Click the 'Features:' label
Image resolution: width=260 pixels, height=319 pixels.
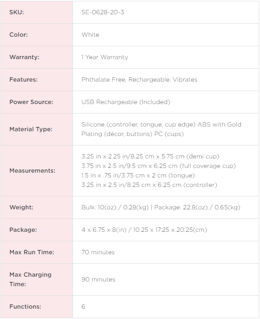[23, 79]
